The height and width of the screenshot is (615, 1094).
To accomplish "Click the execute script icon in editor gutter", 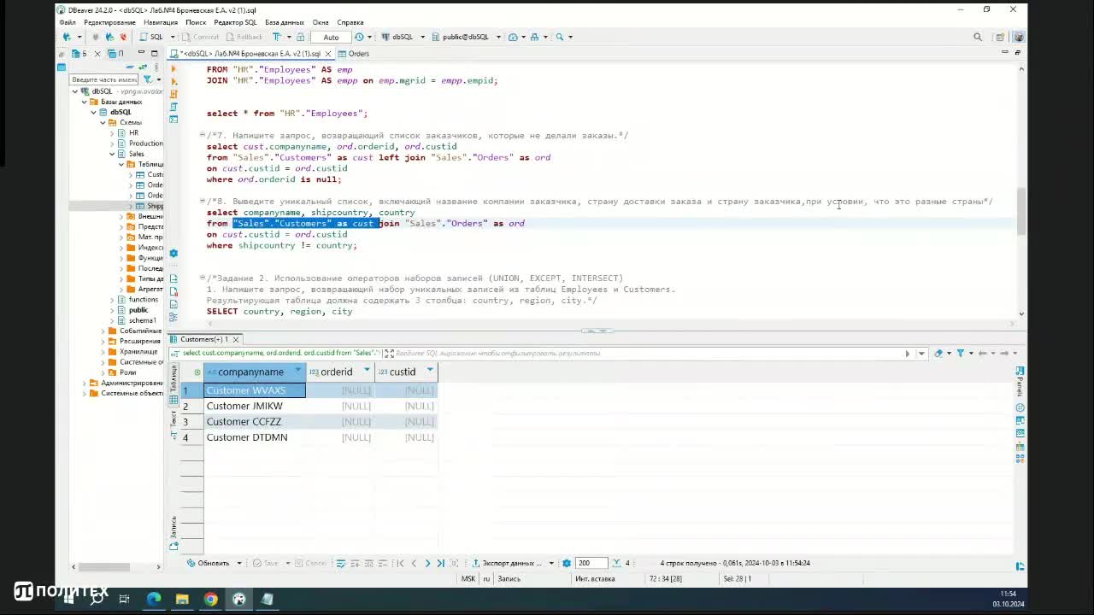I will pyautogui.click(x=174, y=94).
